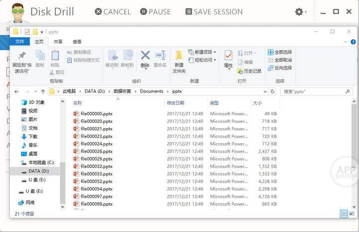Click Documents in the address path
The width and height of the screenshot is (359, 232).
tap(152, 91)
